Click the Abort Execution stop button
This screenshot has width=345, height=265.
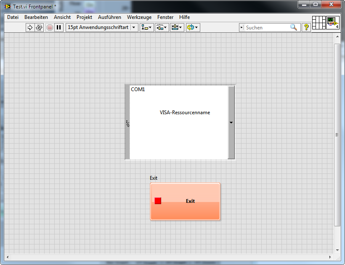coord(50,27)
